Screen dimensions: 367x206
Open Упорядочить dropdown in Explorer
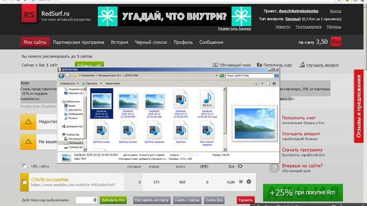pyautogui.click(x=69, y=84)
